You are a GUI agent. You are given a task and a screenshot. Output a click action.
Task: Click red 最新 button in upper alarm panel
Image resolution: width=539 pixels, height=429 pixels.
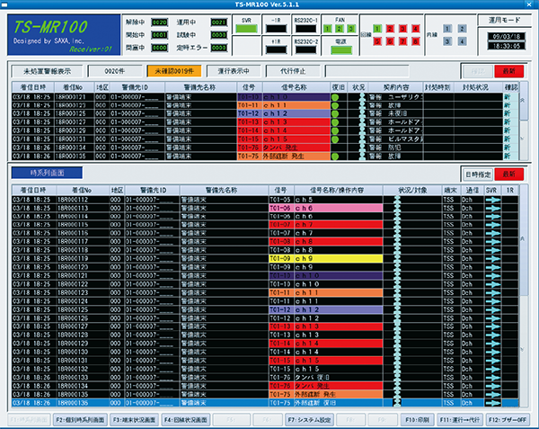pos(509,71)
